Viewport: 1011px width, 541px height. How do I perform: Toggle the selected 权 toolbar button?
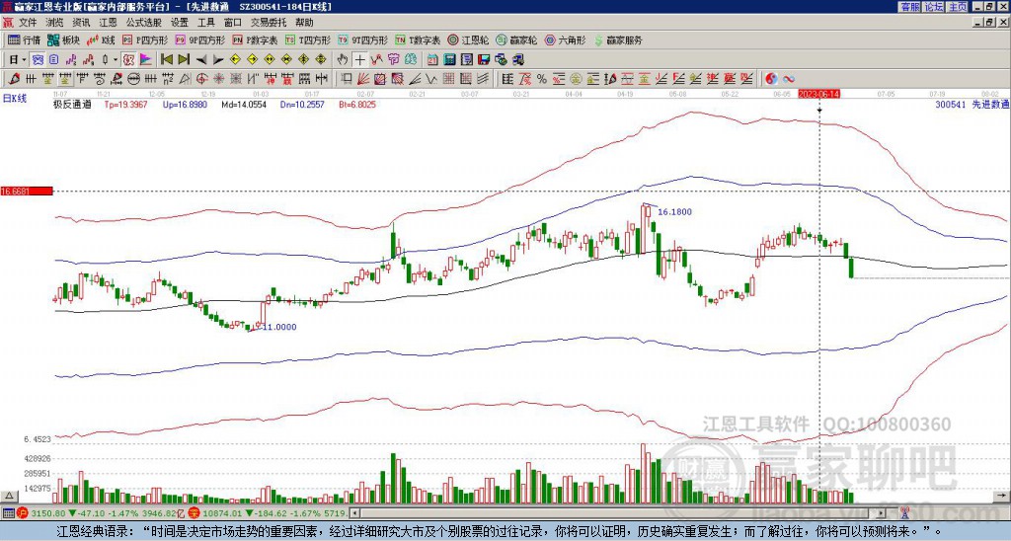(x=128, y=60)
